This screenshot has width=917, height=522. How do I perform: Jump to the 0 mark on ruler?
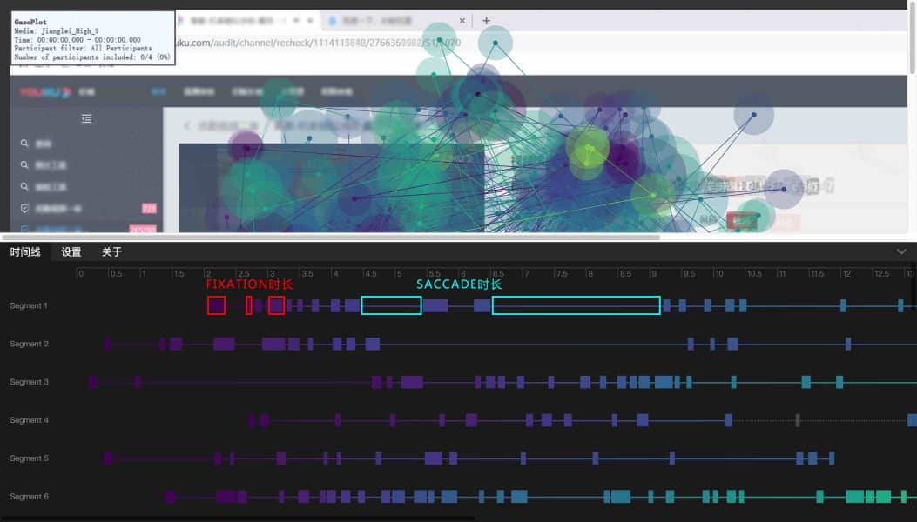(80, 273)
